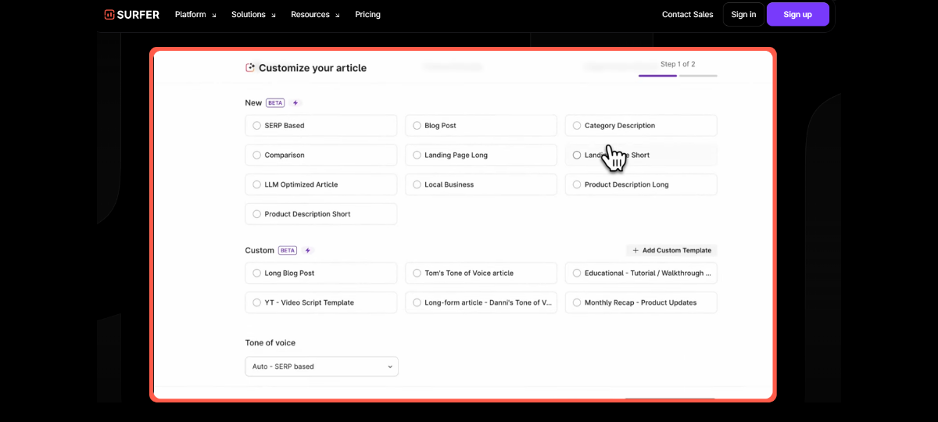
Task: Click the Customize your article header icon
Action: click(250, 68)
